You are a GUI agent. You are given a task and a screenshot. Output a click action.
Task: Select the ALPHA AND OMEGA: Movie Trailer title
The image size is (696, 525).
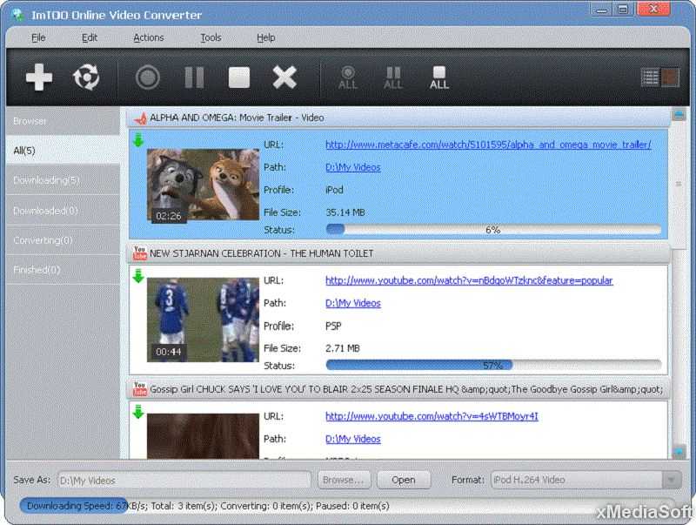(x=237, y=118)
